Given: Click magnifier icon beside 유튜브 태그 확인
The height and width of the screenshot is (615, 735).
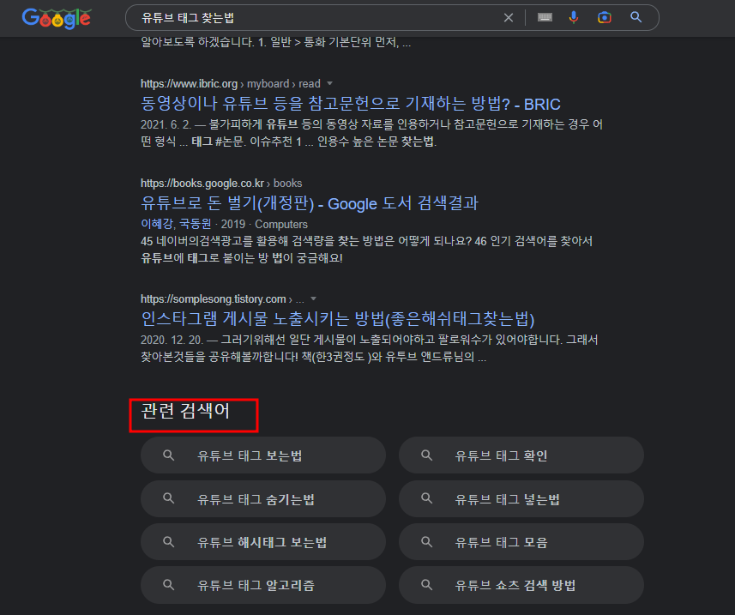Looking at the screenshot, I should tap(426, 455).
